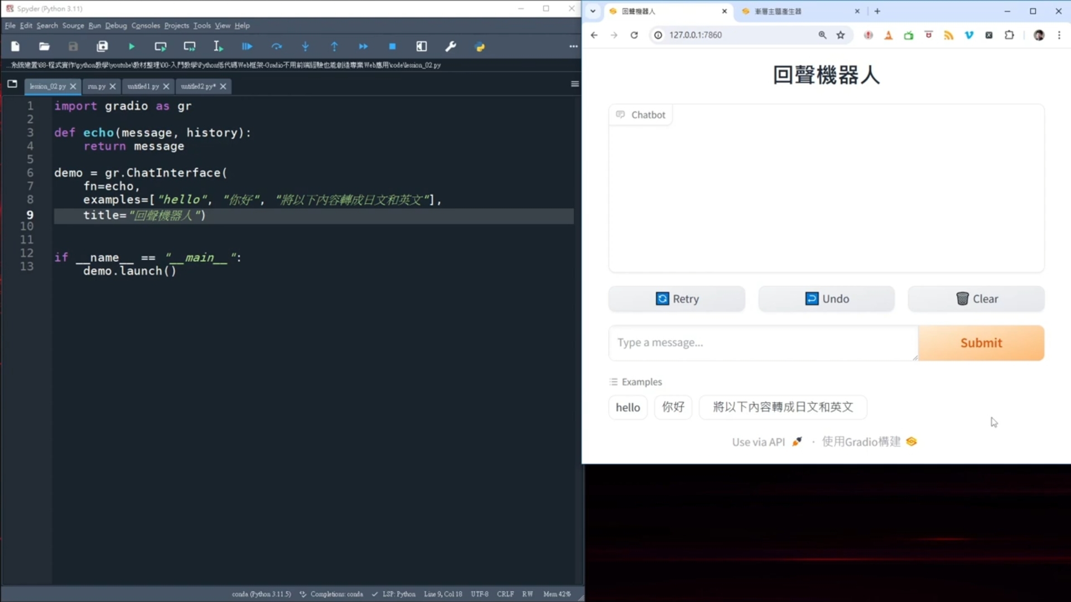The image size is (1071, 602).
Task: Click the CRLF line ending status entry
Action: pos(505,594)
